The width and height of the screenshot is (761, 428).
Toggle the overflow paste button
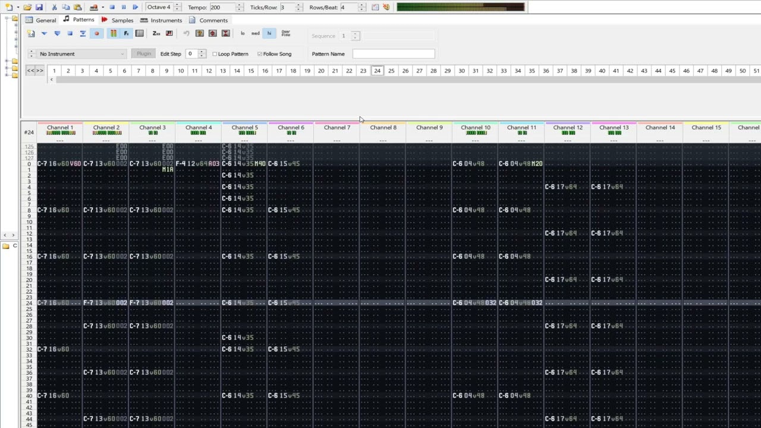286,33
